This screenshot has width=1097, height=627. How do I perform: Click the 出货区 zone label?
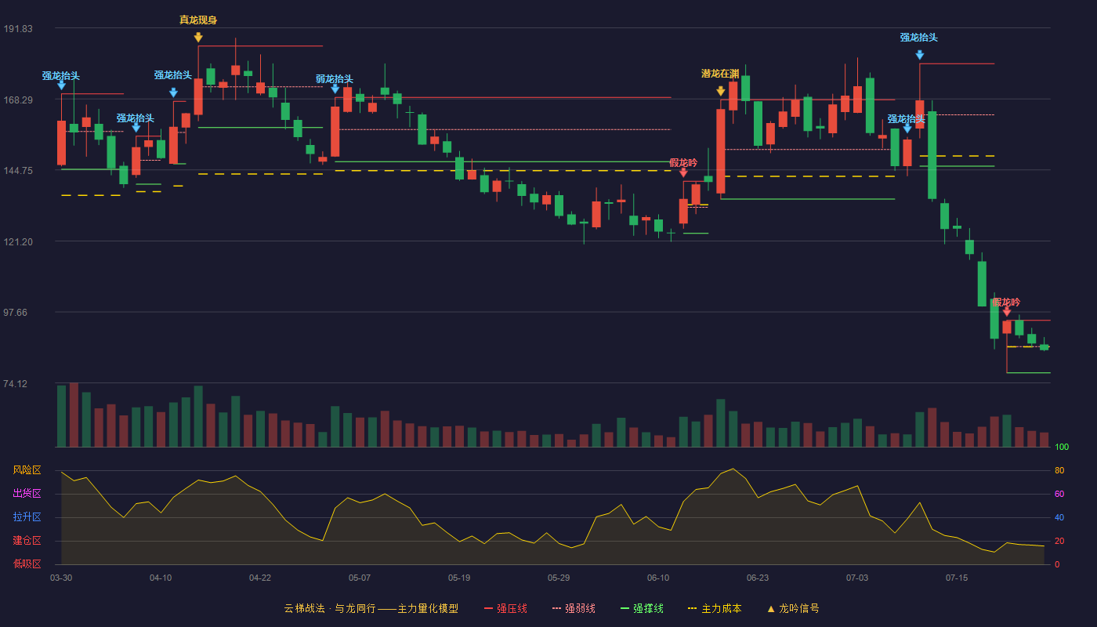pyautogui.click(x=27, y=494)
